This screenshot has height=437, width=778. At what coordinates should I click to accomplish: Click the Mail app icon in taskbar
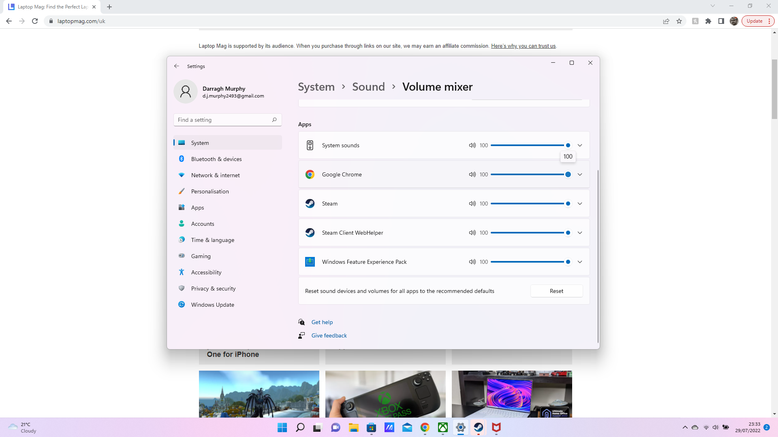(x=407, y=427)
